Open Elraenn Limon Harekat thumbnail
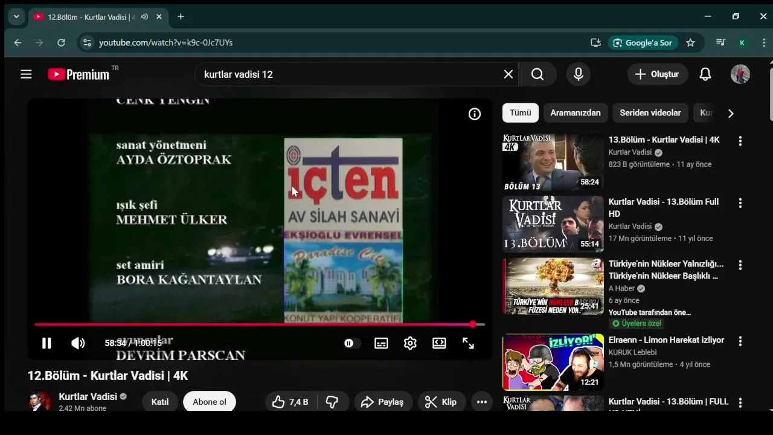Screen dimensions: 773x435 (x=553, y=362)
